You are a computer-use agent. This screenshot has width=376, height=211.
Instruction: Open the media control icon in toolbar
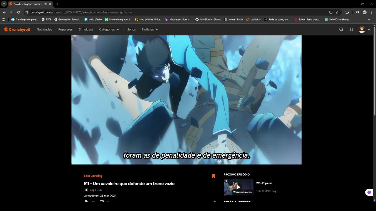(x=357, y=12)
